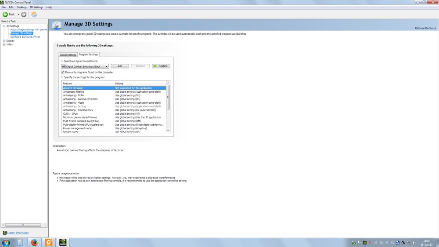Expand the Display tree node
Viewport: 439px width, 247px height.
[4, 40]
